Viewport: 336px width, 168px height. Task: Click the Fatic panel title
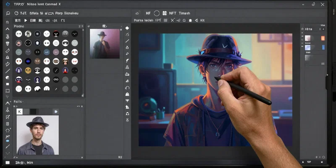coord(18,102)
